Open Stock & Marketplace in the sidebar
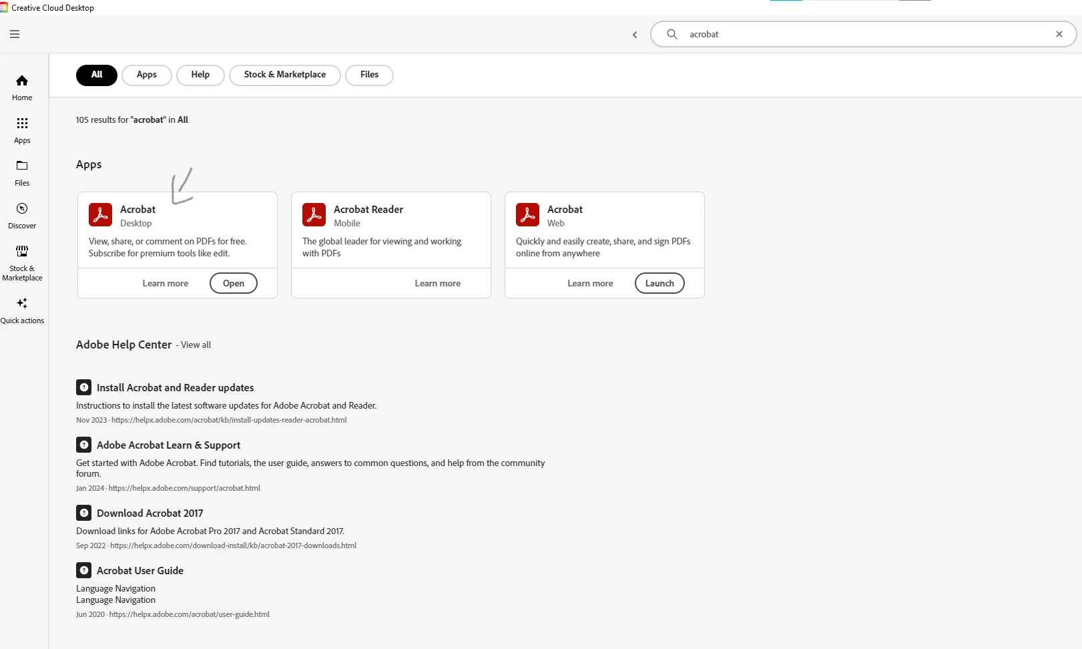 click(22, 262)
